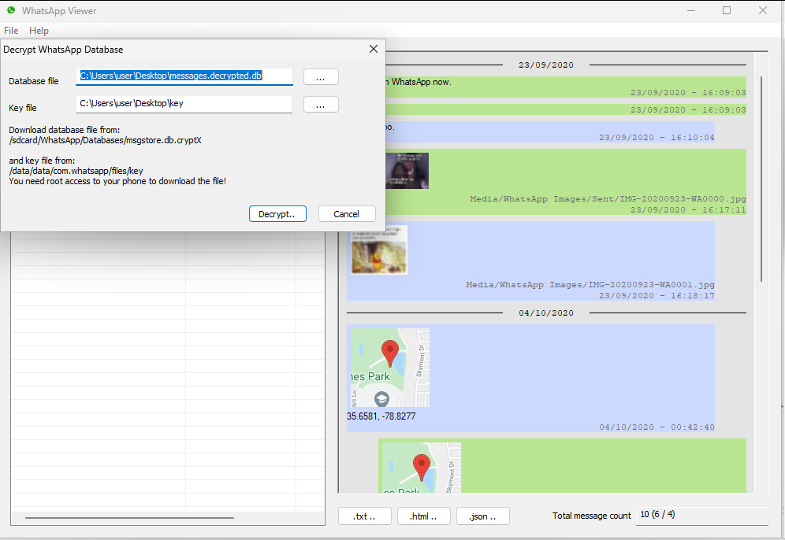Click the 04/10/2020 date separator
This screenshot has width=785, height=540.
(546, 313)
